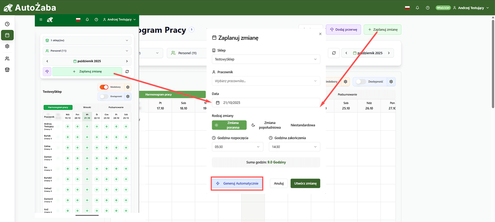Turn off the orange Niedobory toggle
This screenshot has width=495, height=222.
(104, 87)
